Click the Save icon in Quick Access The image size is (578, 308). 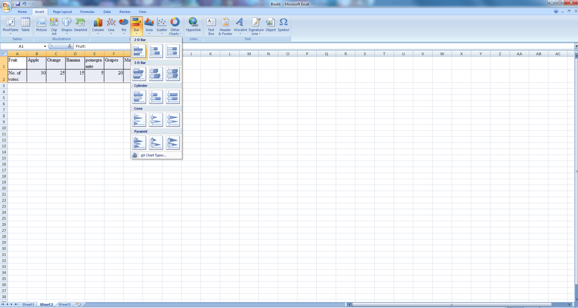tap(18, 4)
